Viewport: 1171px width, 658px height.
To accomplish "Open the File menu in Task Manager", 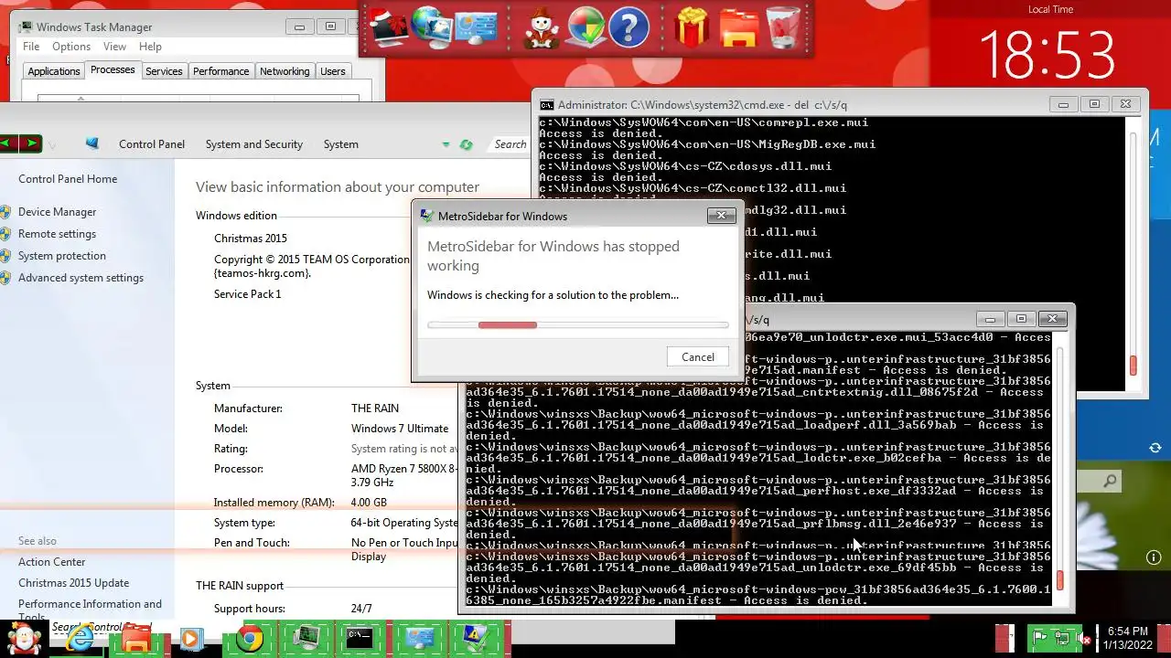I will [x=31, y=47].
